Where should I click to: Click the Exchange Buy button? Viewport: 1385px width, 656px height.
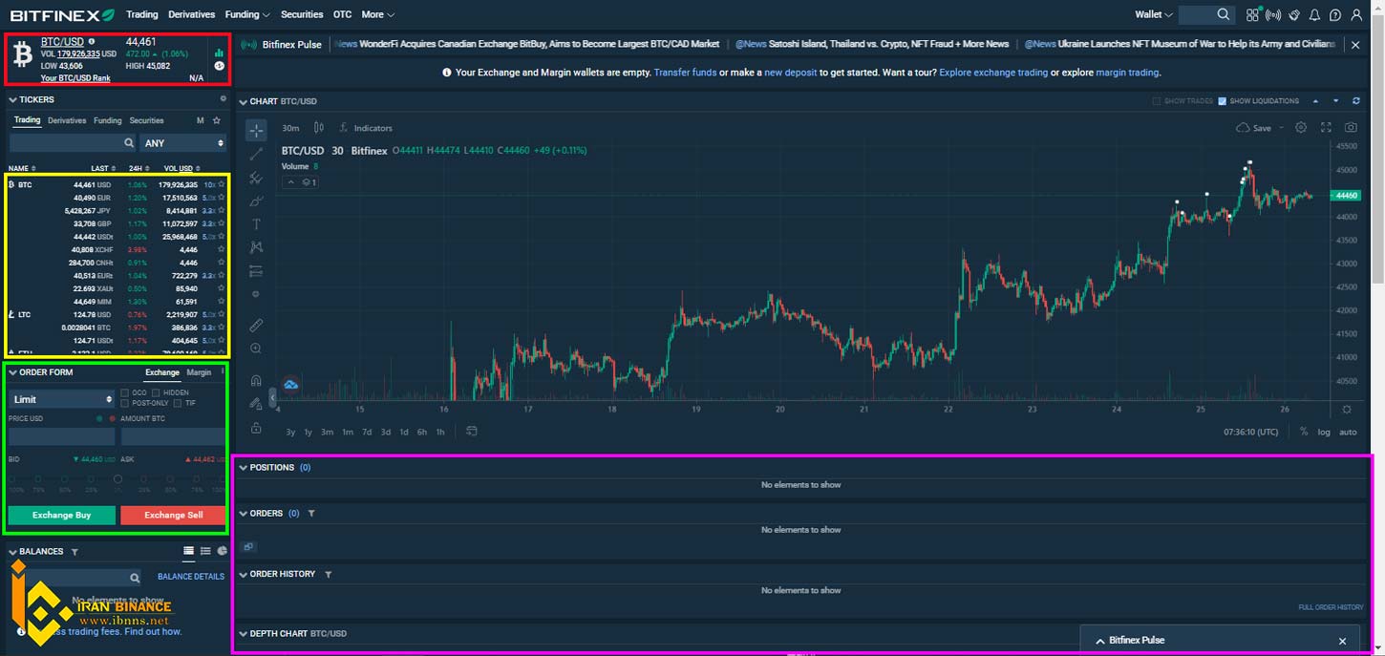61,515
